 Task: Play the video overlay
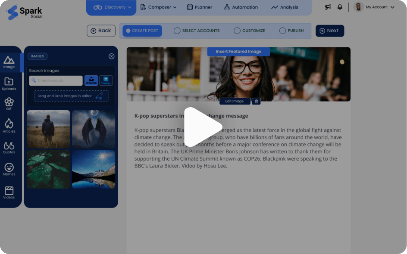point(203,127)
